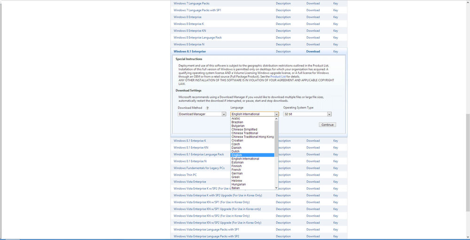Click the Continue button
This screenshot has width=470, height=240.
click(x=327, y=125)
